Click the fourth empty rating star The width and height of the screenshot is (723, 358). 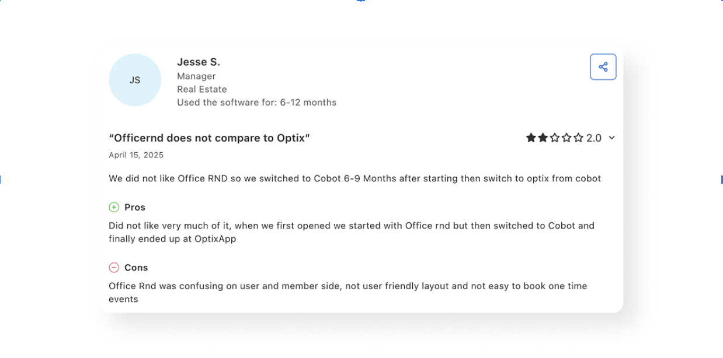tap(566, 138)
